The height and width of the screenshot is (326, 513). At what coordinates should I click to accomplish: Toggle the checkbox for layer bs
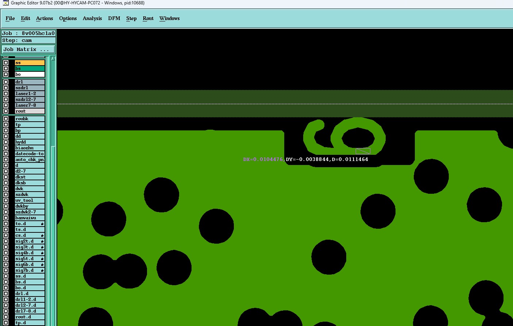click(x=6, y=68)
